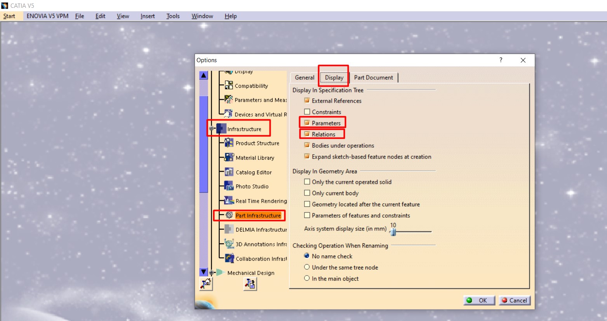Select the Compatibility tree item
This screenshot has height=321, width=607.
[x=251, y=86]
